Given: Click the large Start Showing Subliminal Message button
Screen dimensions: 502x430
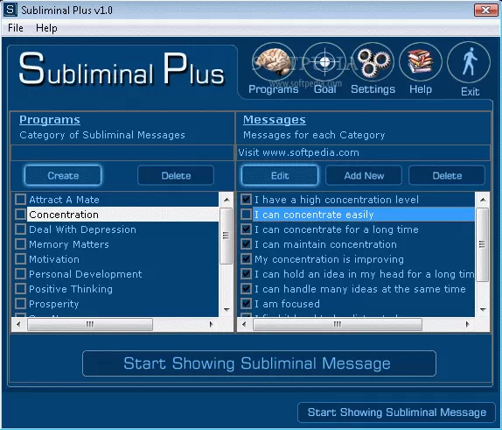Looking at the screenshot, I should (259, 363).
